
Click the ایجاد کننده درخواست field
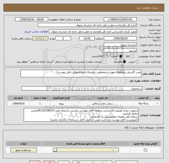click(93, 32)
